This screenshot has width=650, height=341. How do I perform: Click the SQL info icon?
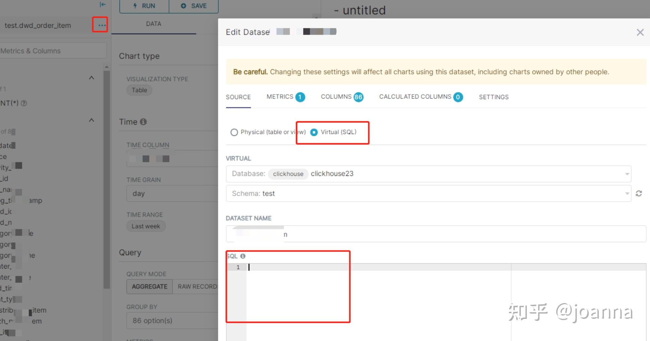coord(243,256)
